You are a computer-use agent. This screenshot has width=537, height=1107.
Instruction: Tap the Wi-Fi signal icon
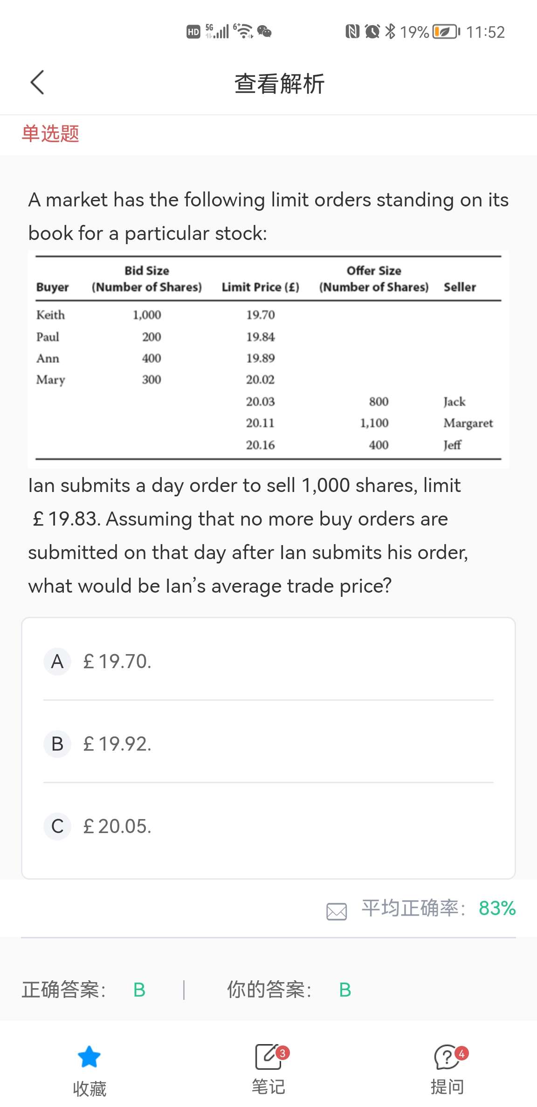pos(243,32)
